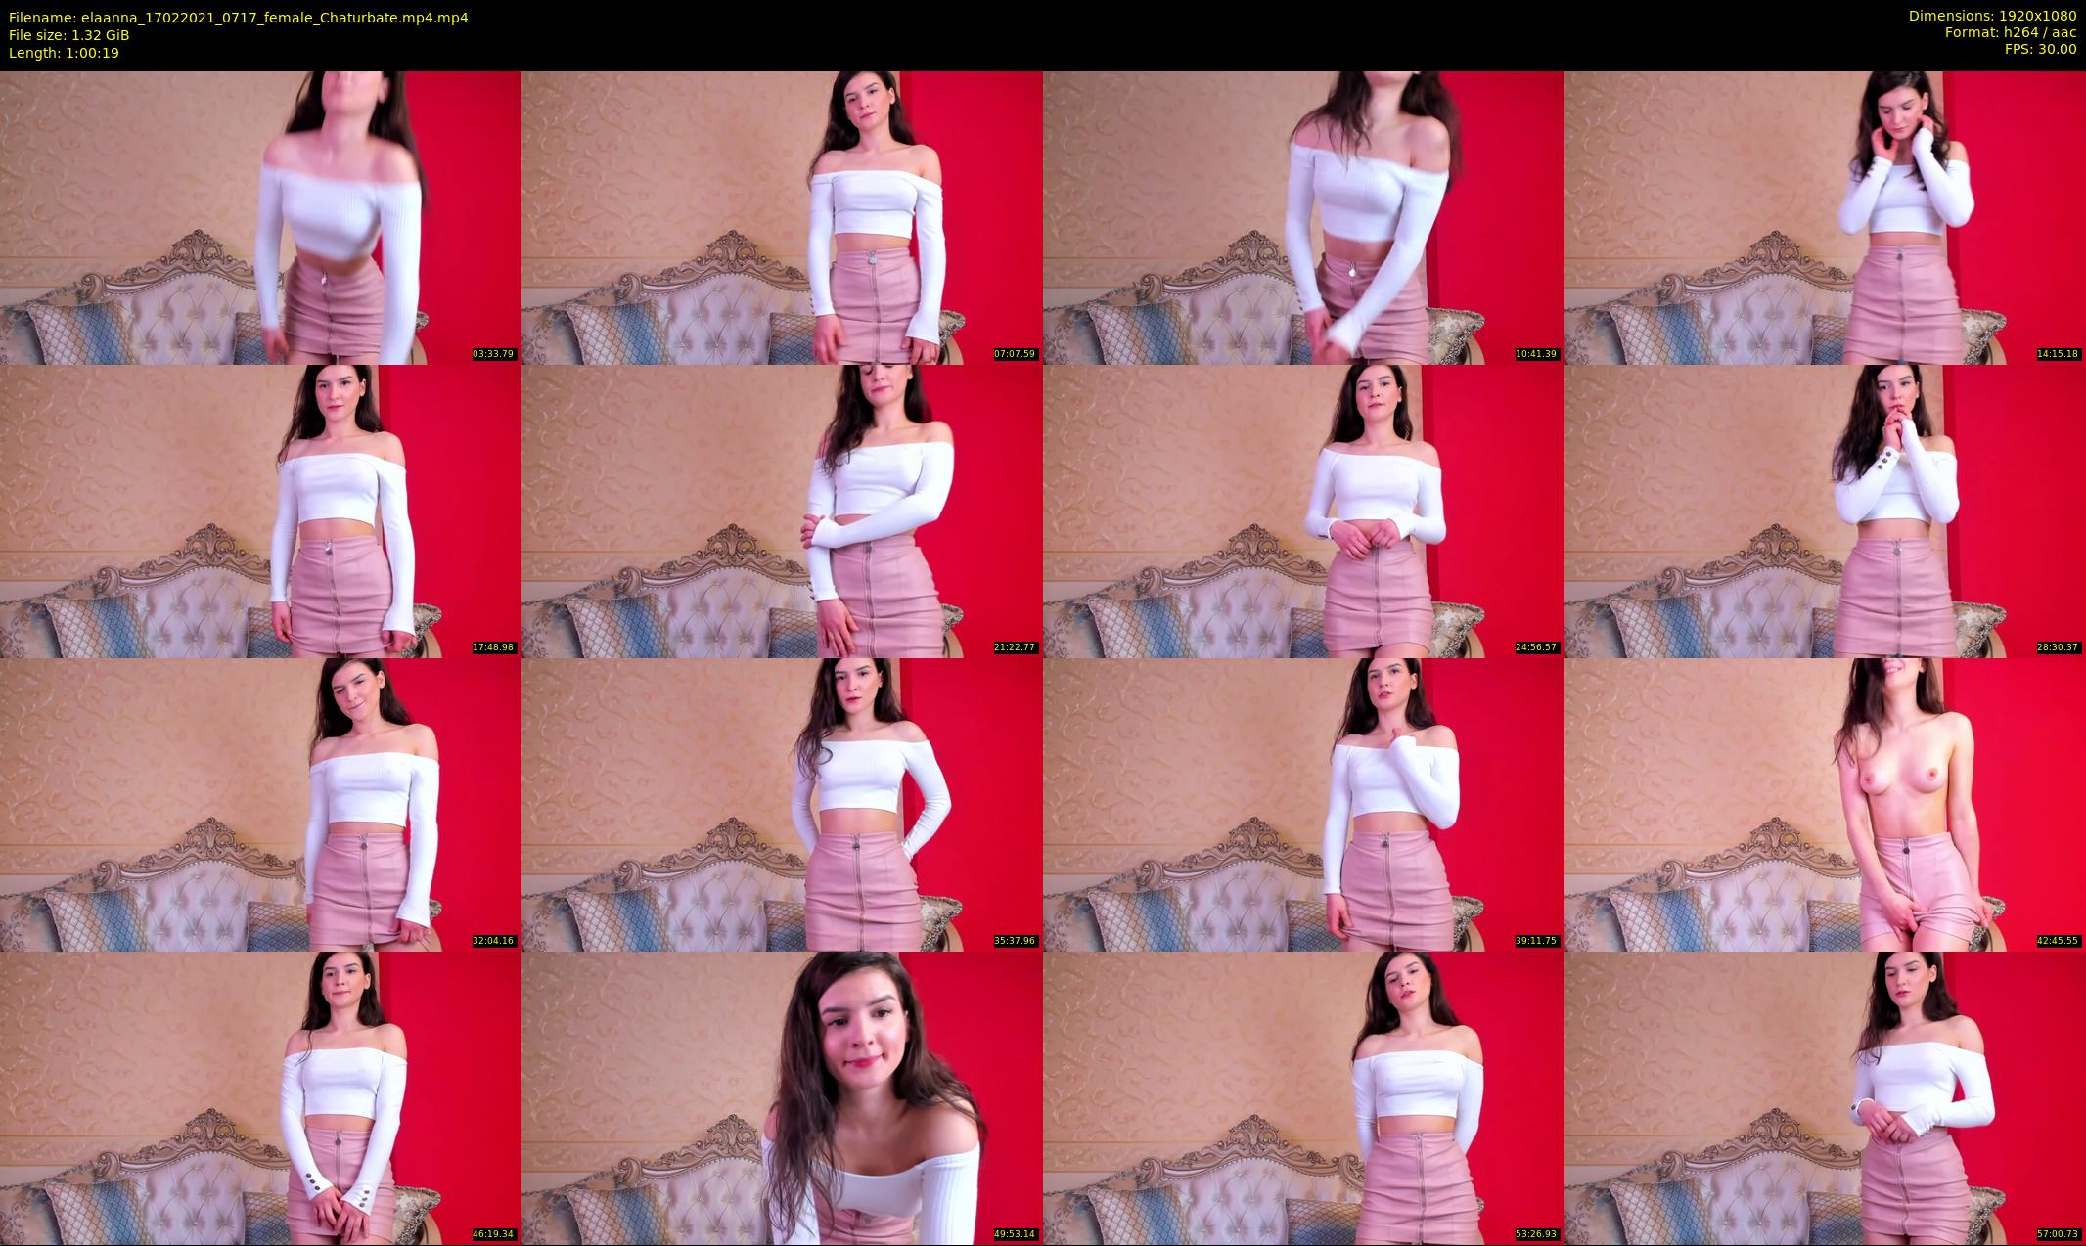Click the 46:19.34 timestamp label
2086x1246 pixels.
coord(493,1234)
